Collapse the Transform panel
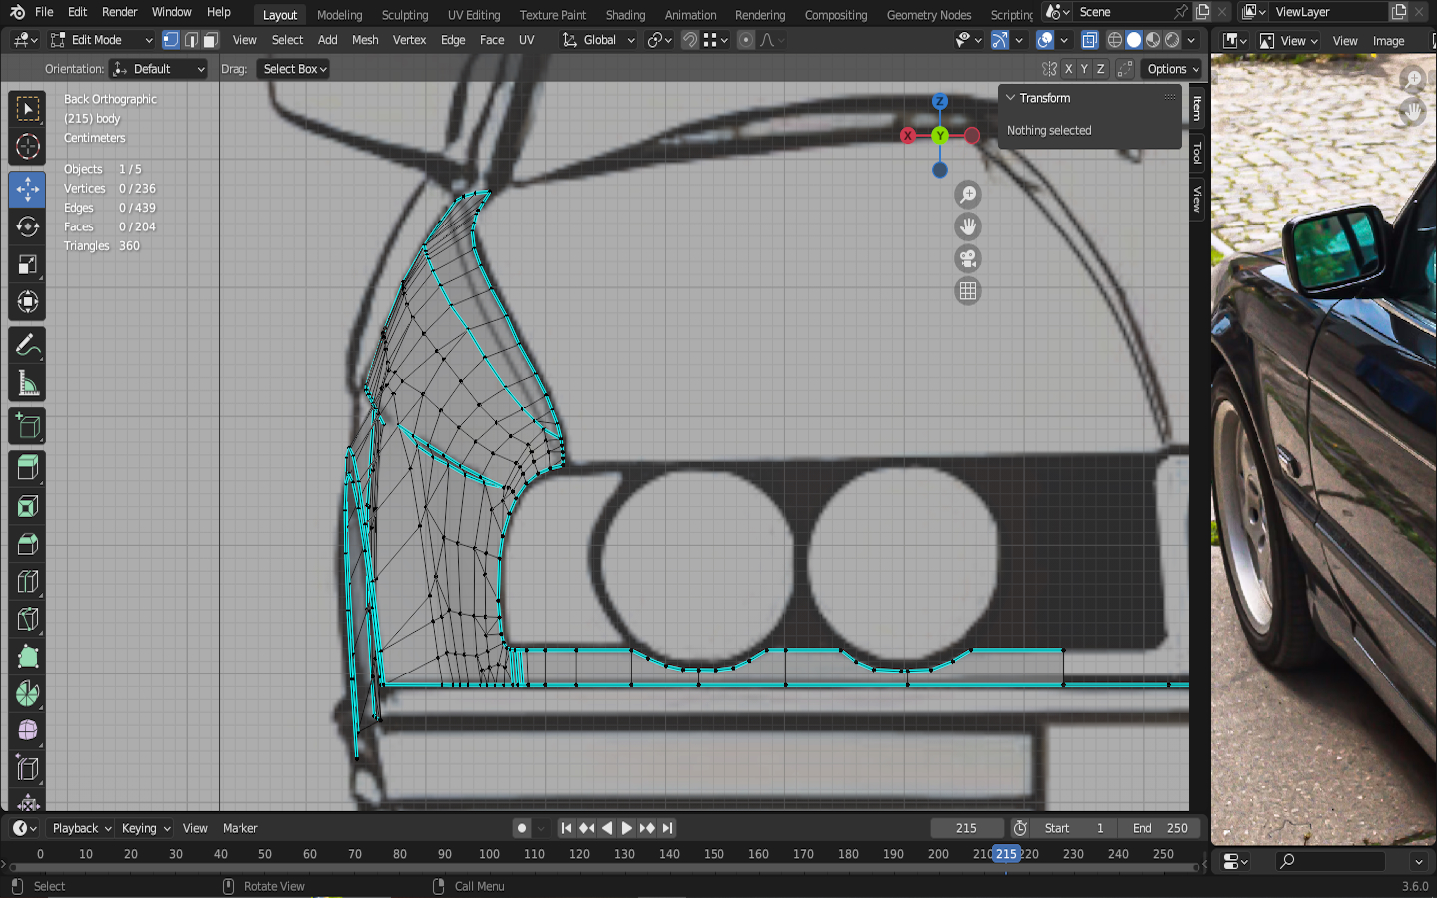The width and height of the screenshot is (1437, 898). point(1011,98)
